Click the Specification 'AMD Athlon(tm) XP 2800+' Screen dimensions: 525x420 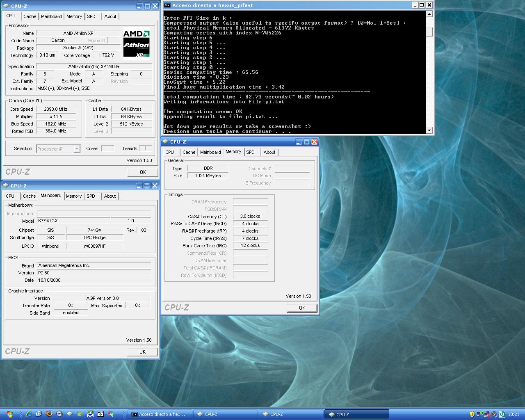pos(94,66)
